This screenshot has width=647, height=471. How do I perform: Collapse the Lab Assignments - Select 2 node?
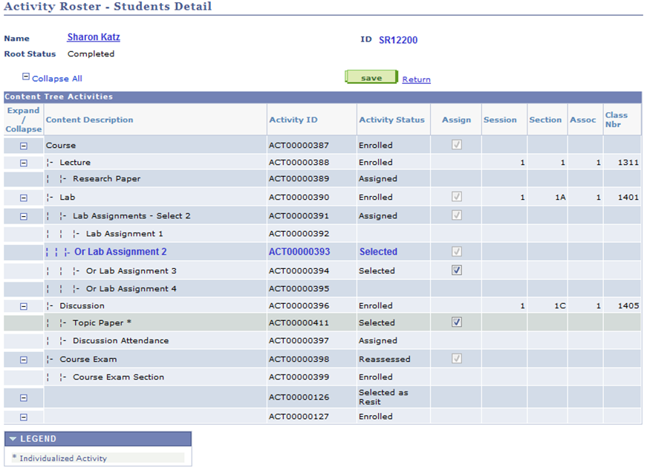coord(23,215)
